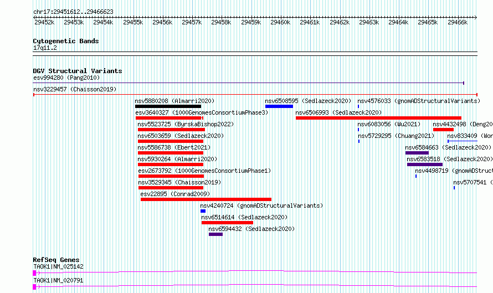Select nsv5586738 (Ebert2021) label
This screenshot has width=493, height=293.
tap(174, 147)
